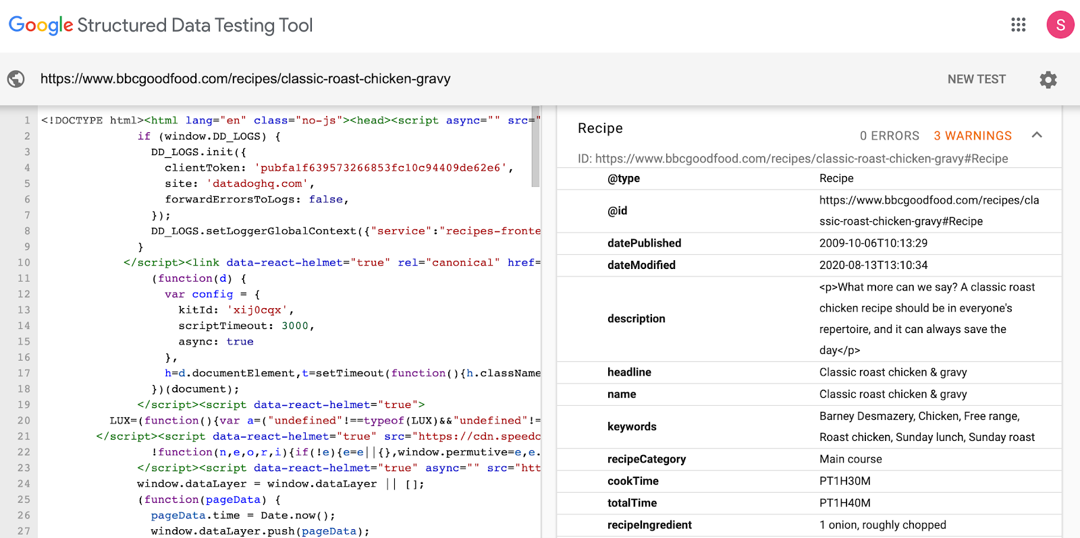
Task: Click the window.dataLayer assignment on line 24
Action: pyautogui.click(x=281, y=483)
